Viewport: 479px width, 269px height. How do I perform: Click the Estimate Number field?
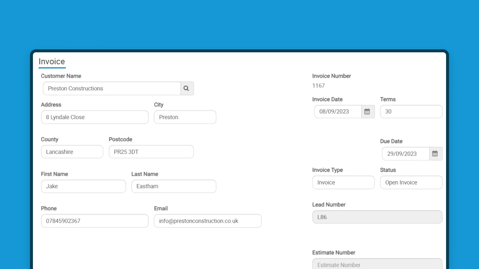[x=377, y=264]
